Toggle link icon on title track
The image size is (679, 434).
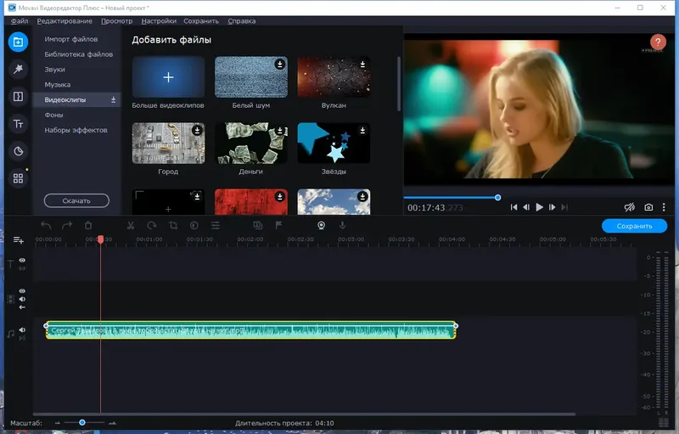coord(22,268)
